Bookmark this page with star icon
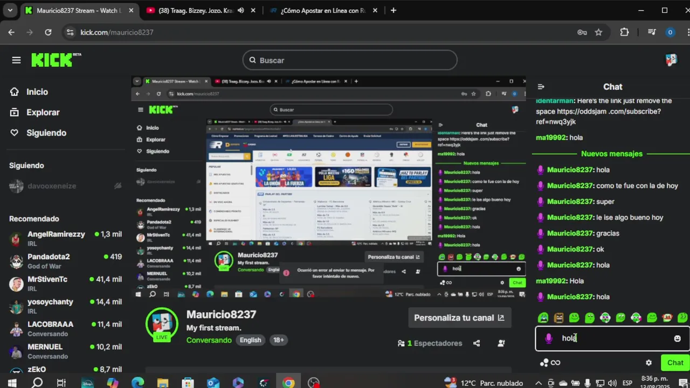Viewport: 690px width, 388px height. point(598,32)
